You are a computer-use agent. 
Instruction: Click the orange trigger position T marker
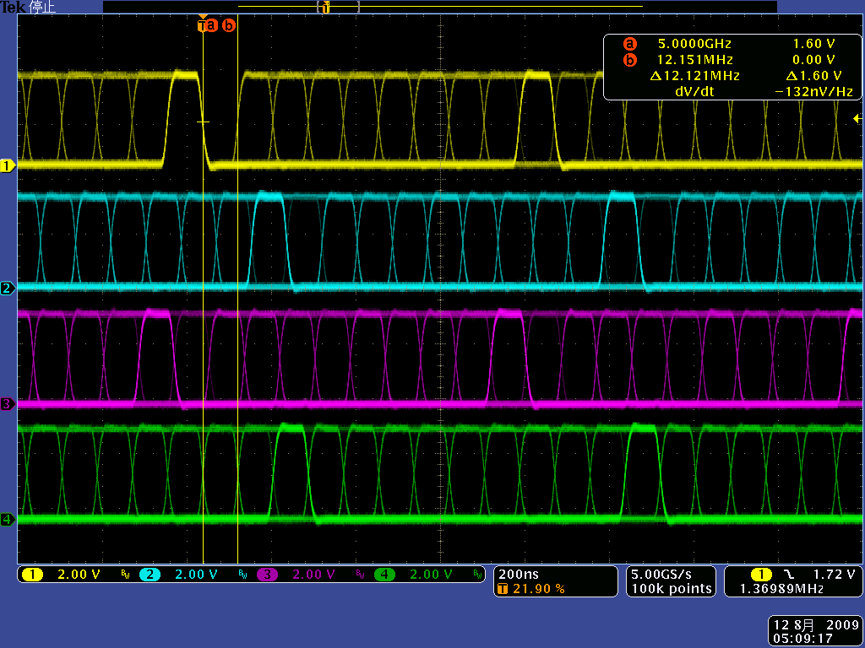click(x=203, y=24)
